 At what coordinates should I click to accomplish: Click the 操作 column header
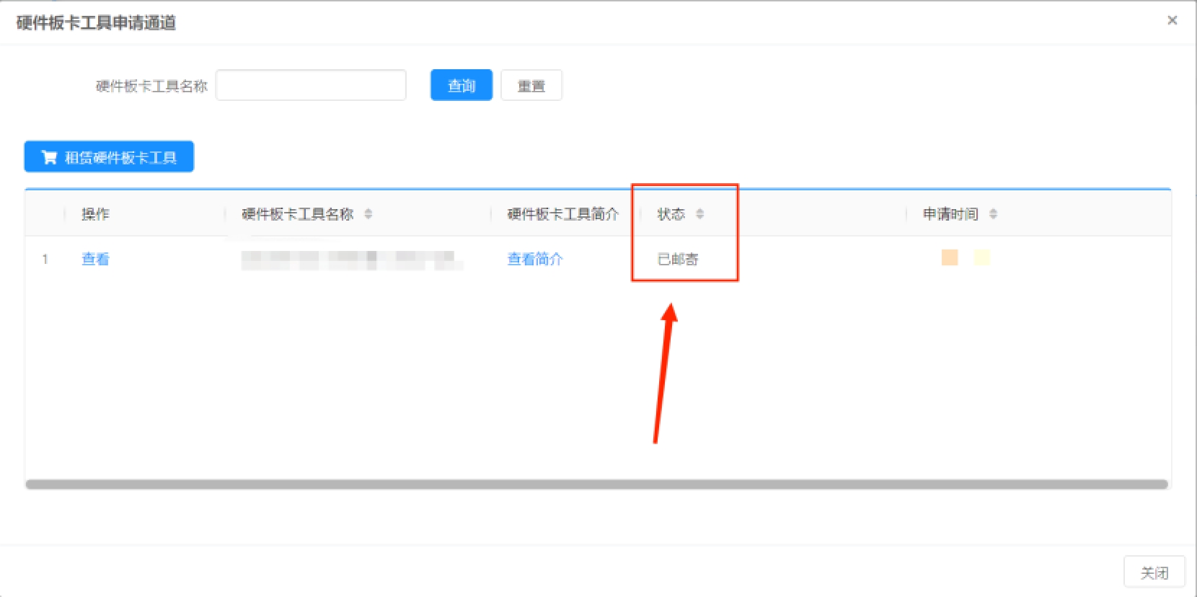pyautogui.click(x=95, y=214)
